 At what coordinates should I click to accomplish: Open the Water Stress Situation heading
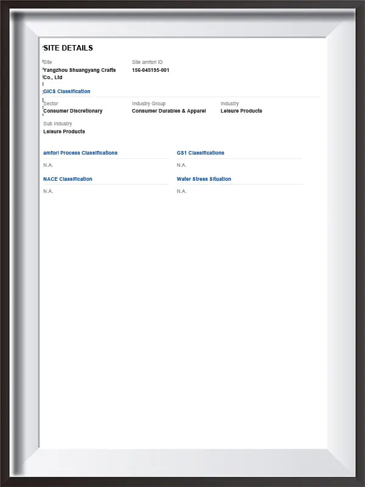204,179
